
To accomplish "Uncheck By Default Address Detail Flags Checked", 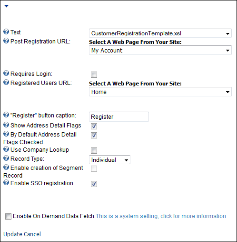I will click(94, 135).
